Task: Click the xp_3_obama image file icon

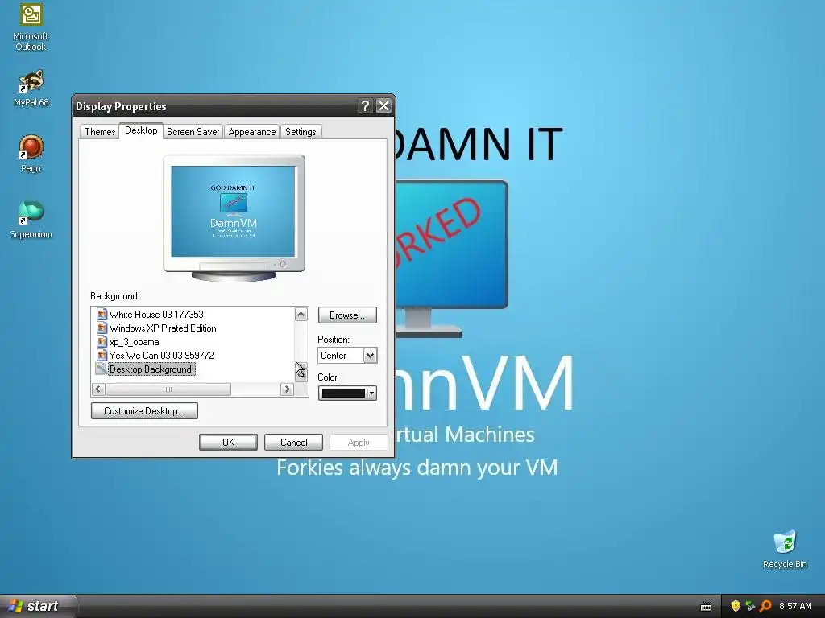Action: (x=102, y=341)
